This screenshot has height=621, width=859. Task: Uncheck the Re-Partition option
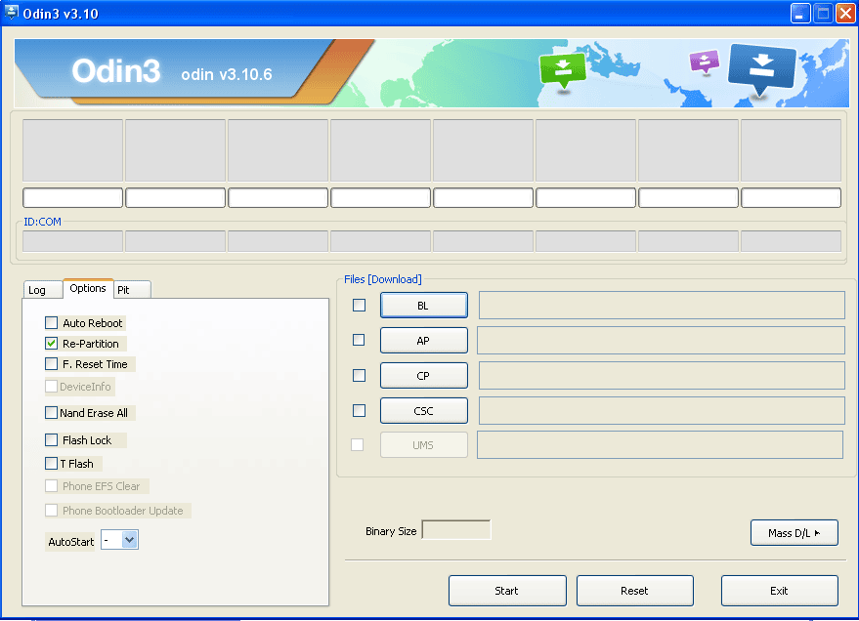tap(52, 344)
